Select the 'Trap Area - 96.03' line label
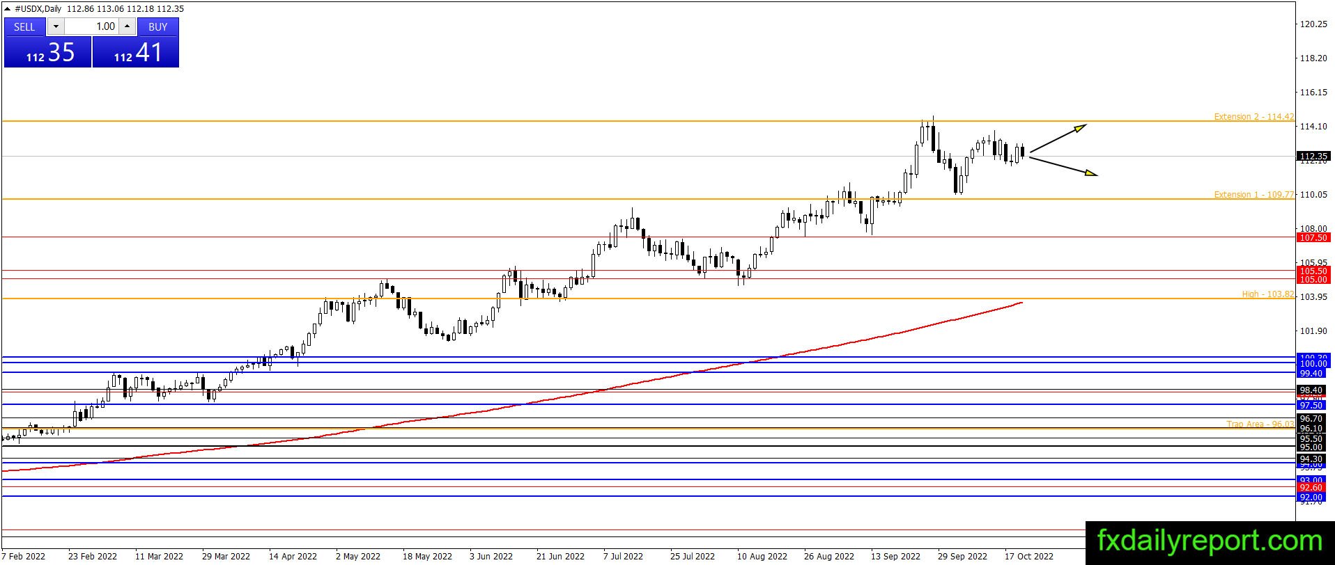Image resolution: width=1335 pixels, height=565 pixels. [x=1260, y=423]
